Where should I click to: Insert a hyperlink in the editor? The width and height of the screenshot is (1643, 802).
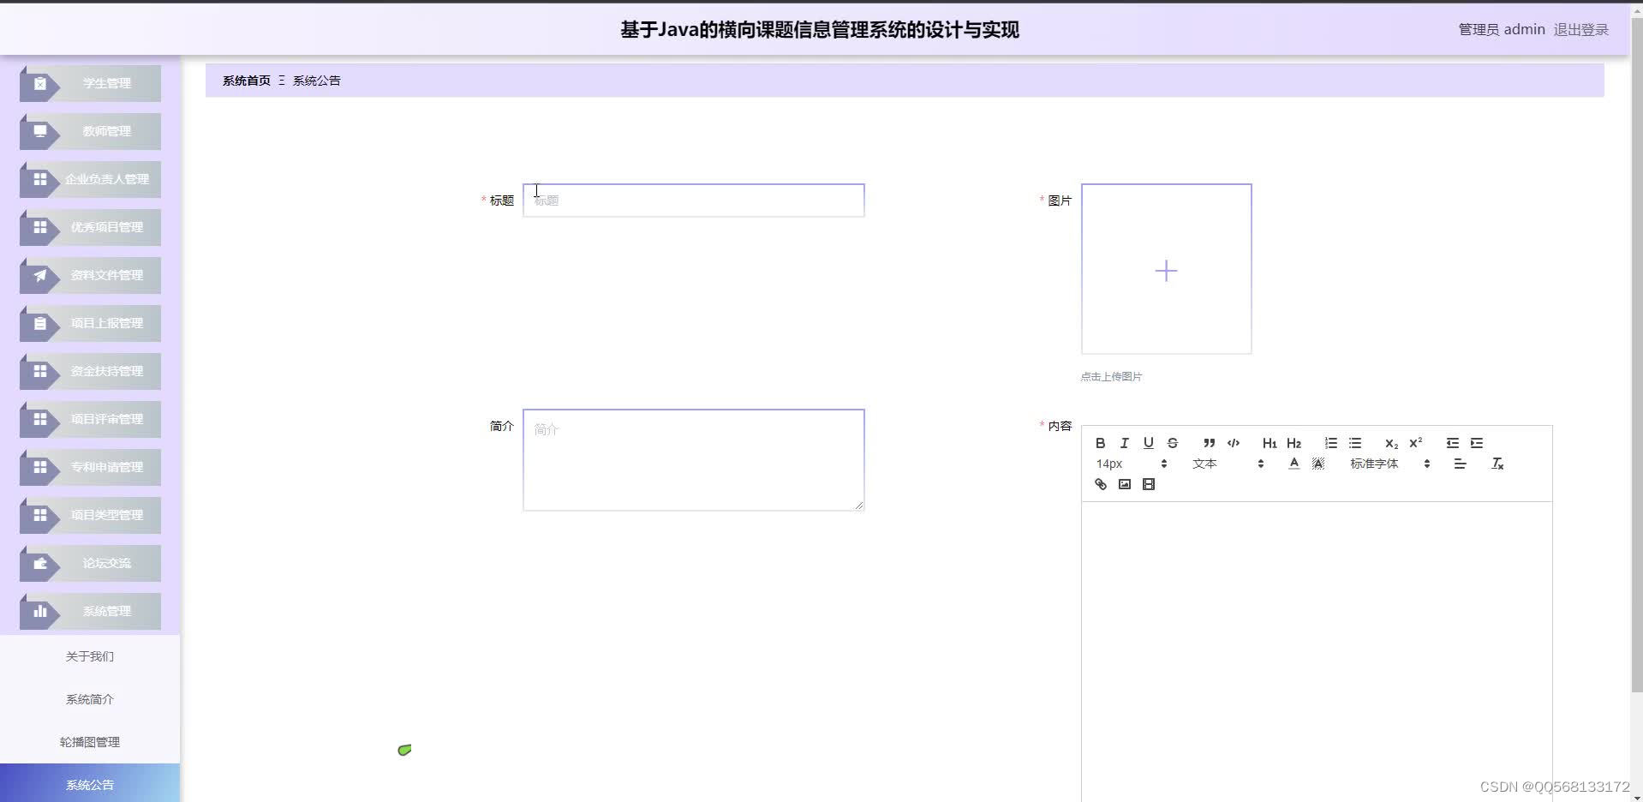click(1101, 484)
